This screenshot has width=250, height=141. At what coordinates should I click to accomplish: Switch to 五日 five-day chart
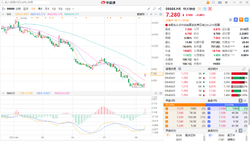(x=26, y=9)
